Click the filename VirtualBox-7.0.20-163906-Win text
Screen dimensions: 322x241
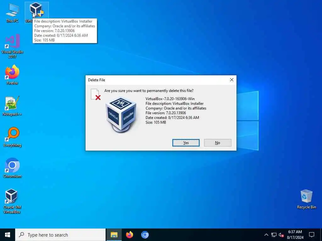[170, 99]
